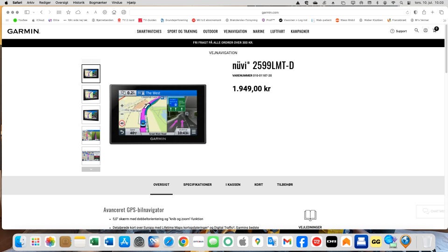The image size is (448, 252).
Task: Click the iCloud tabs cloud icon
Action: click(78, 12)
